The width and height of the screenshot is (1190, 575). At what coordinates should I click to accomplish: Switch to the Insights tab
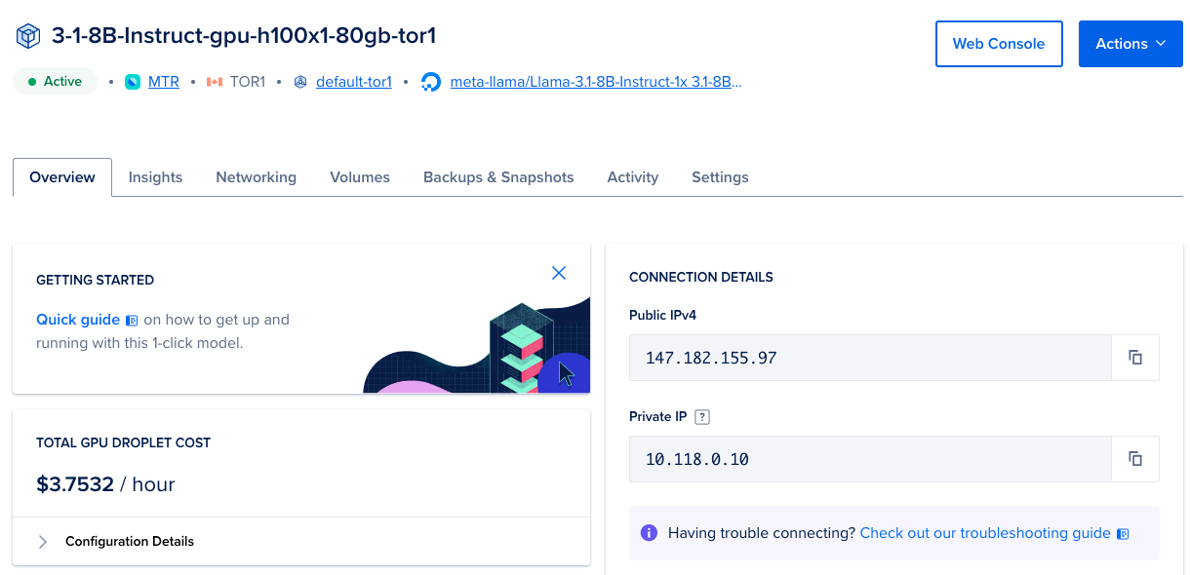pyautogui.click(x=155, y=177)
